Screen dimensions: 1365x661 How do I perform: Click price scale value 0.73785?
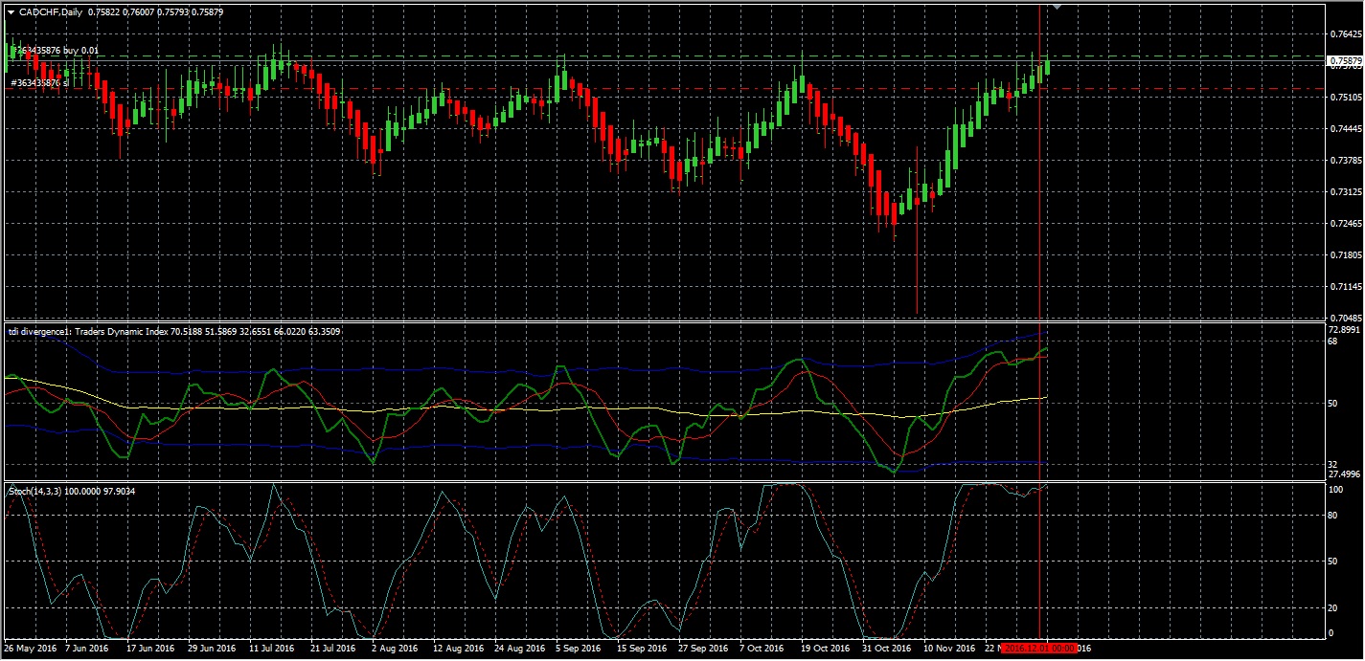[1346, 160]
